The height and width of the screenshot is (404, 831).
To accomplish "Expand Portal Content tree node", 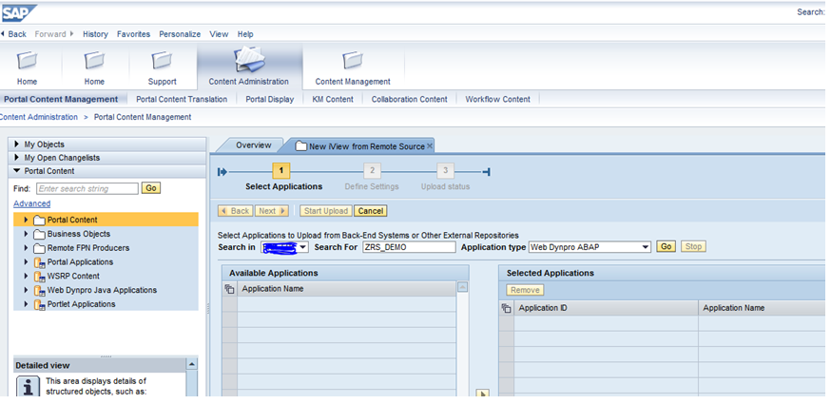I will 26,220.
